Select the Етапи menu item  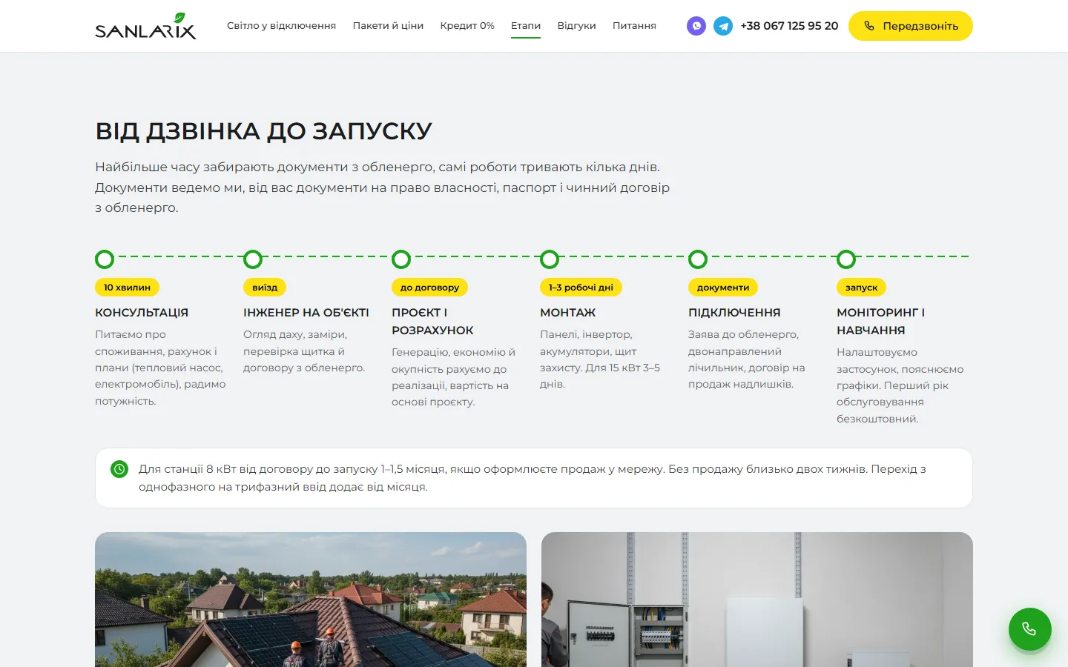[526, 26]
